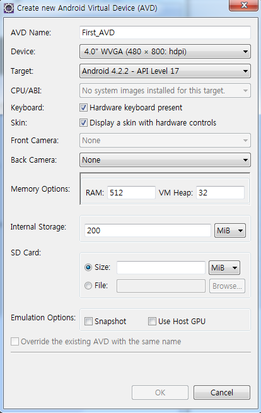Click the RAM value field
The height and width of the screenshot is (413, 261).
click(x=131, y=192)
